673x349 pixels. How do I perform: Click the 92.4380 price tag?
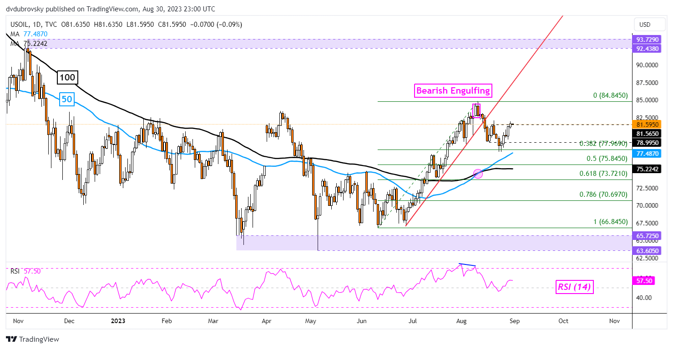click(x=646, y=48)
